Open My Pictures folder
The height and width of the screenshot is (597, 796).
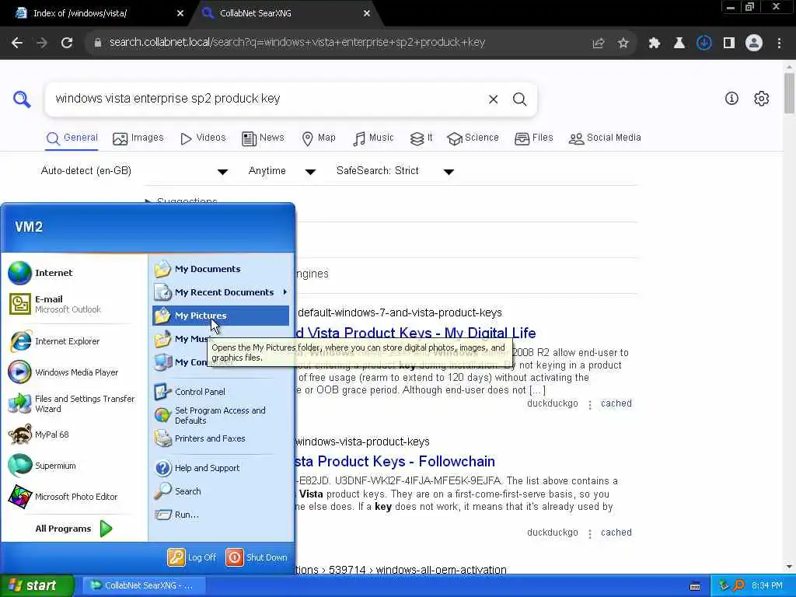coord(221,316)
